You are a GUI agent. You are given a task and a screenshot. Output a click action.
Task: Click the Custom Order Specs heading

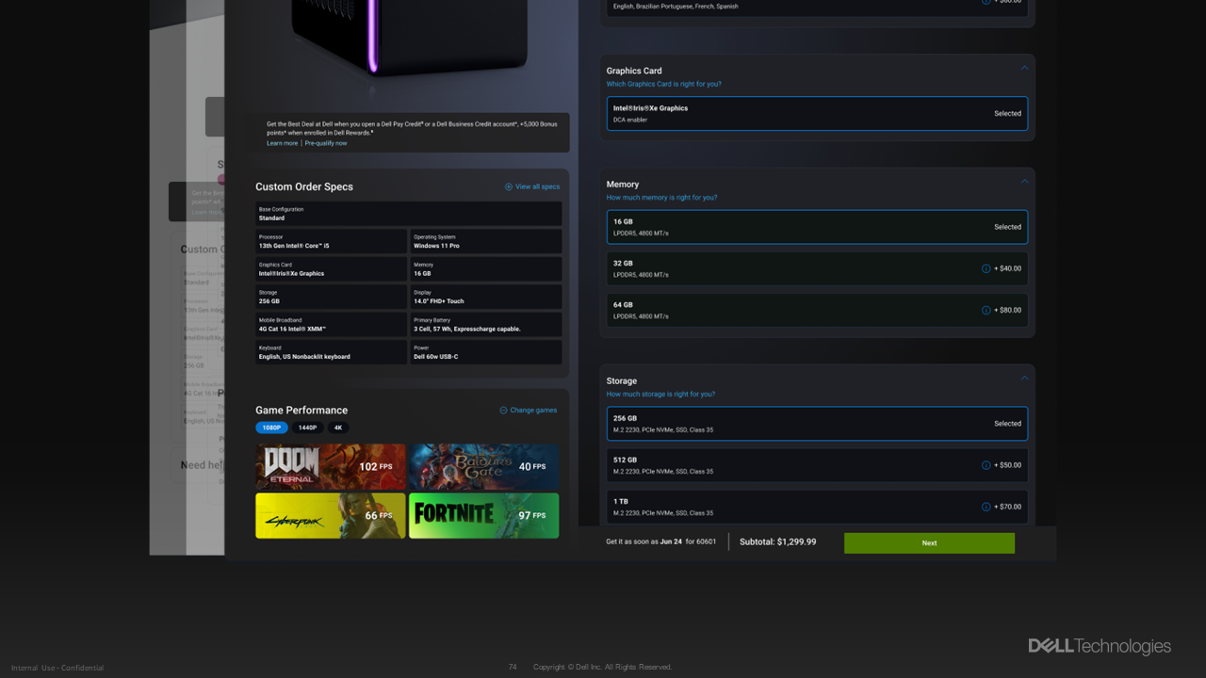pyautogui.click(x=304, y=186)
